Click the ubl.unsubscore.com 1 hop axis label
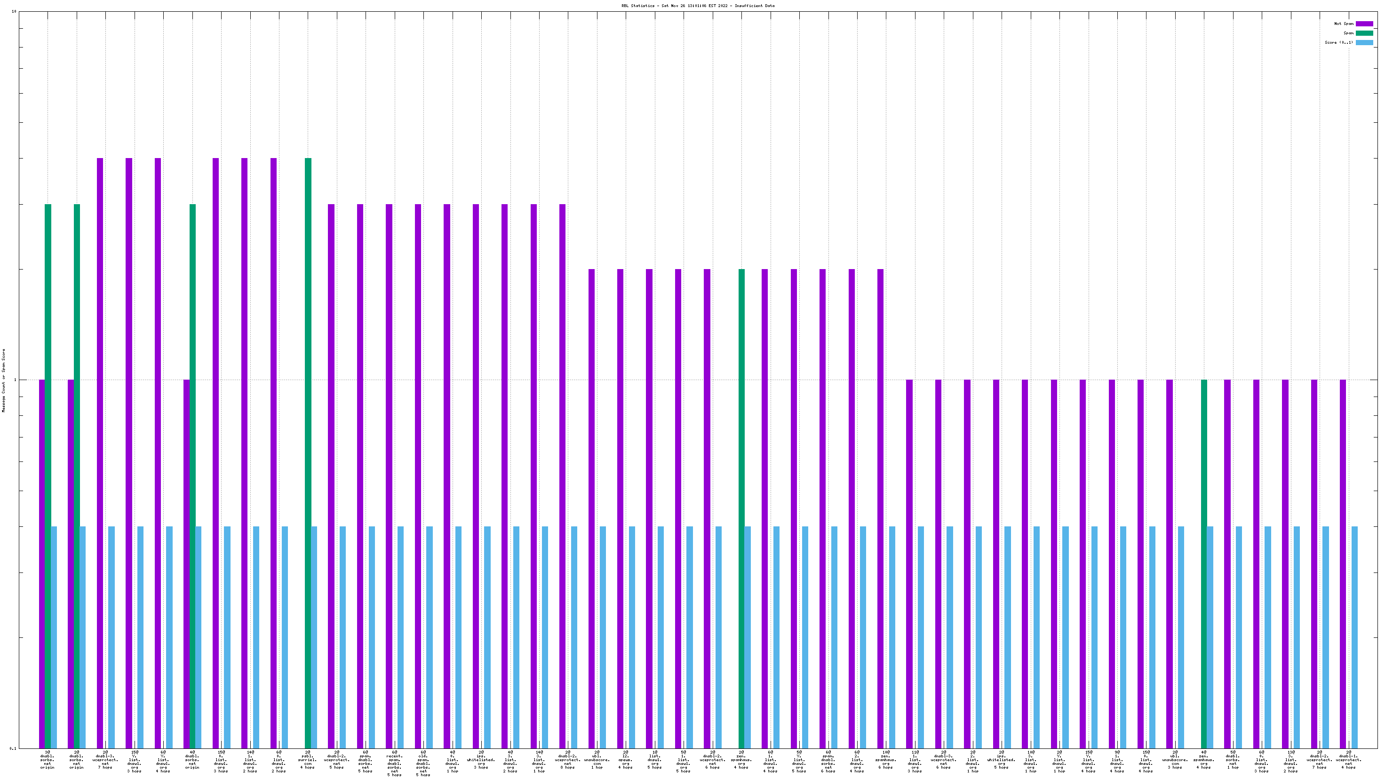The height and width of the screenshot is (779, 1385). [597, 759]
